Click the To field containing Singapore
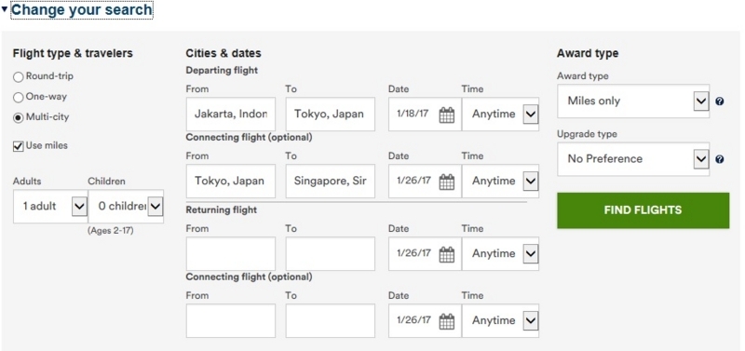 [331, 181]
